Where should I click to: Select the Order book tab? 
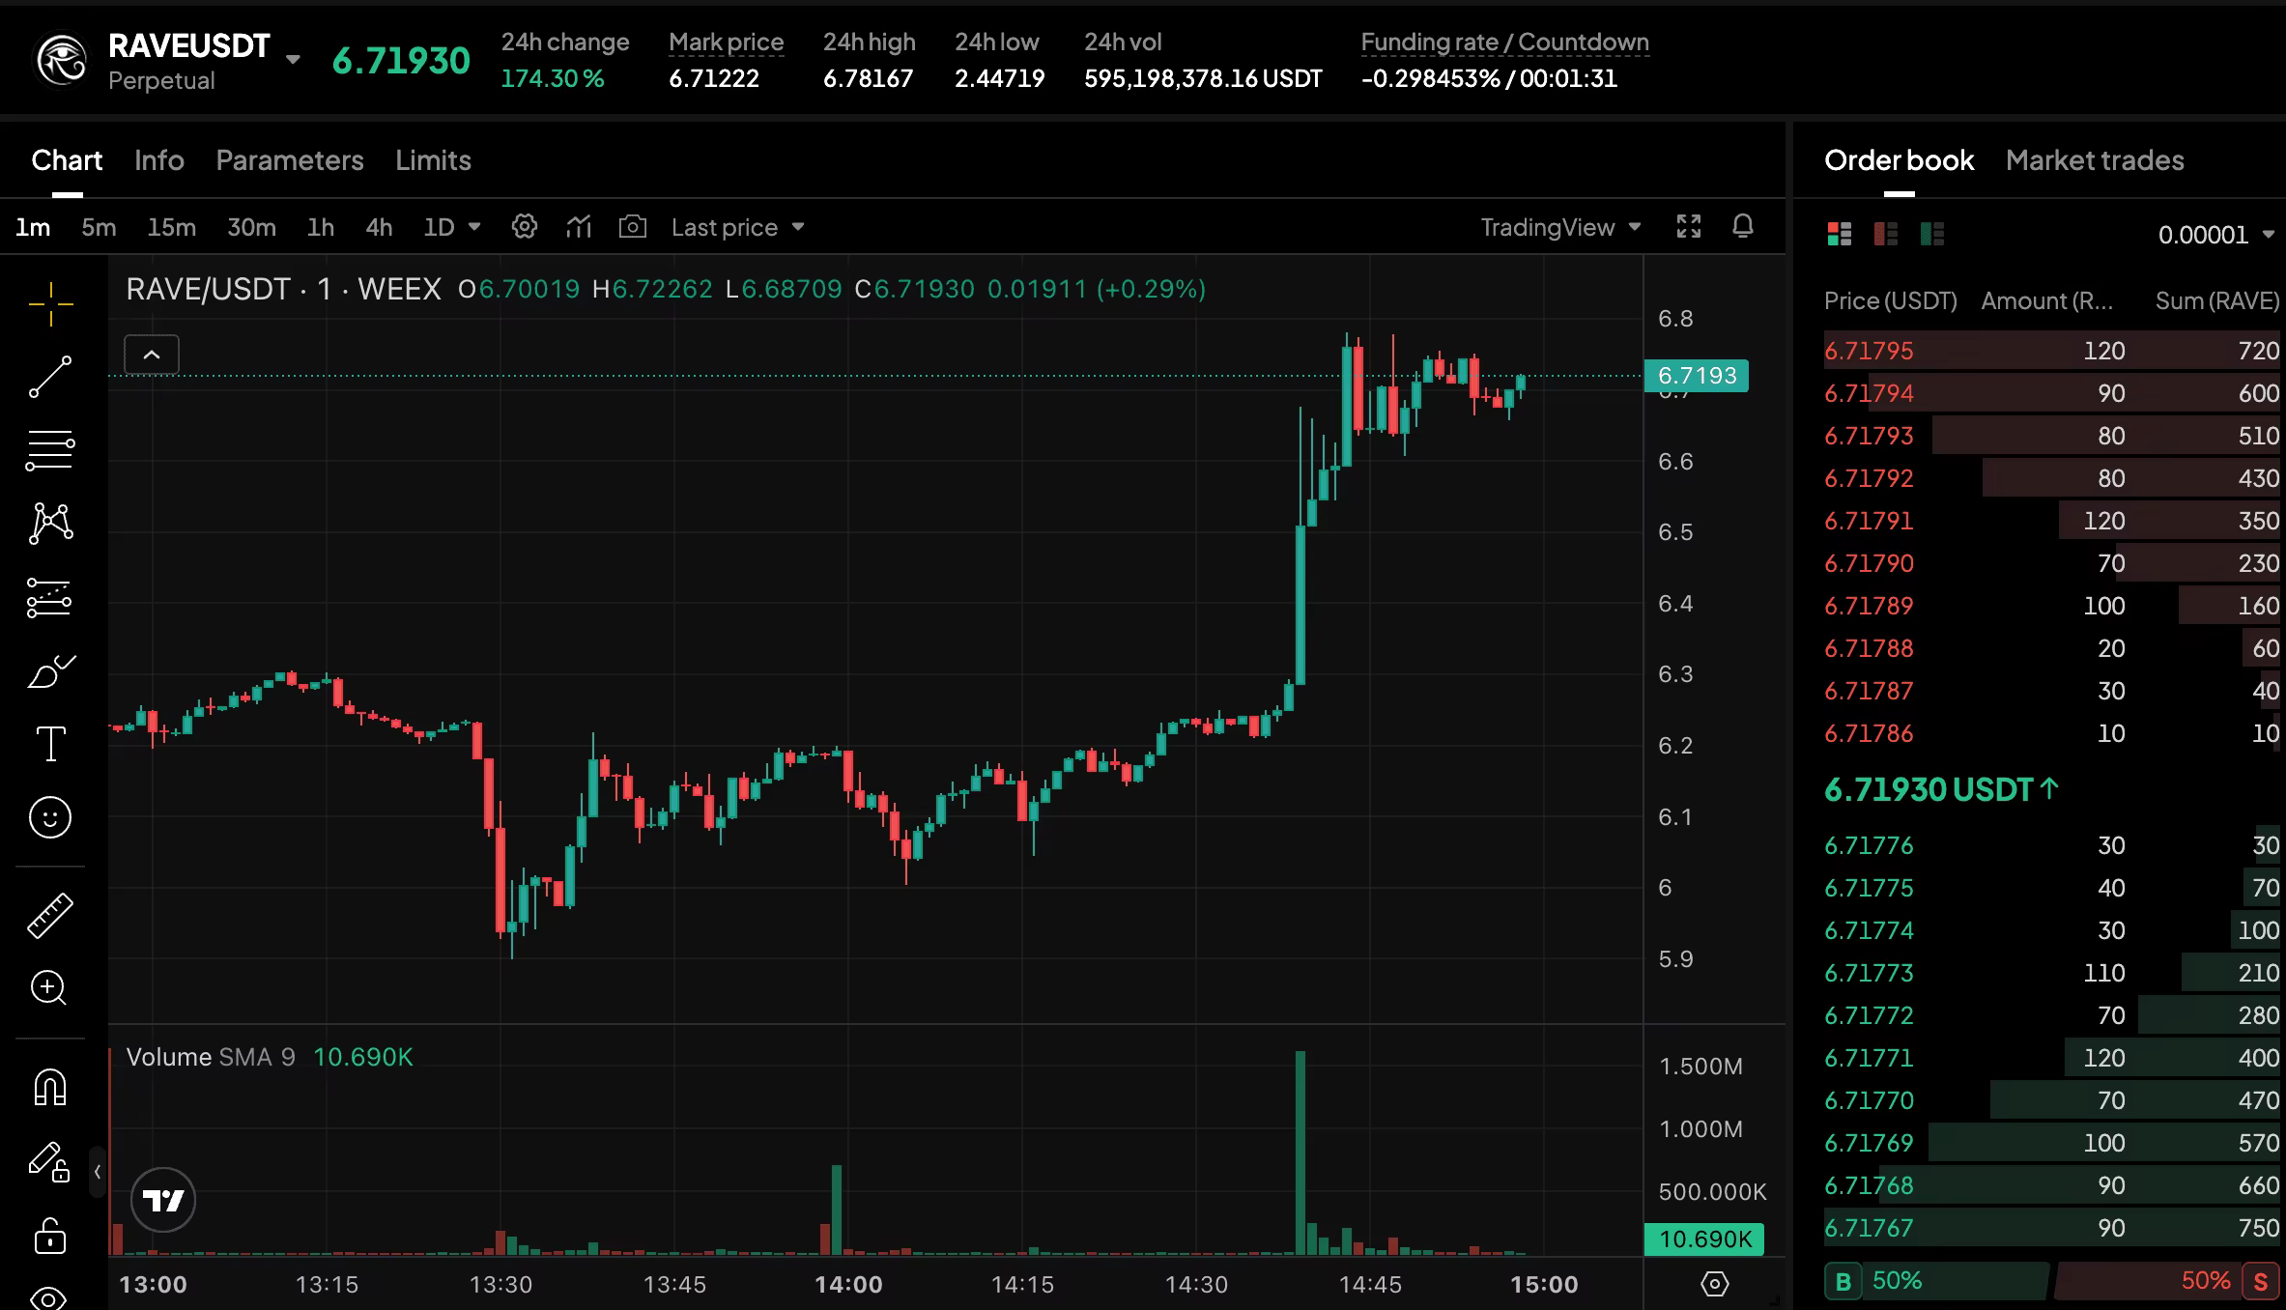[1899, 160]
